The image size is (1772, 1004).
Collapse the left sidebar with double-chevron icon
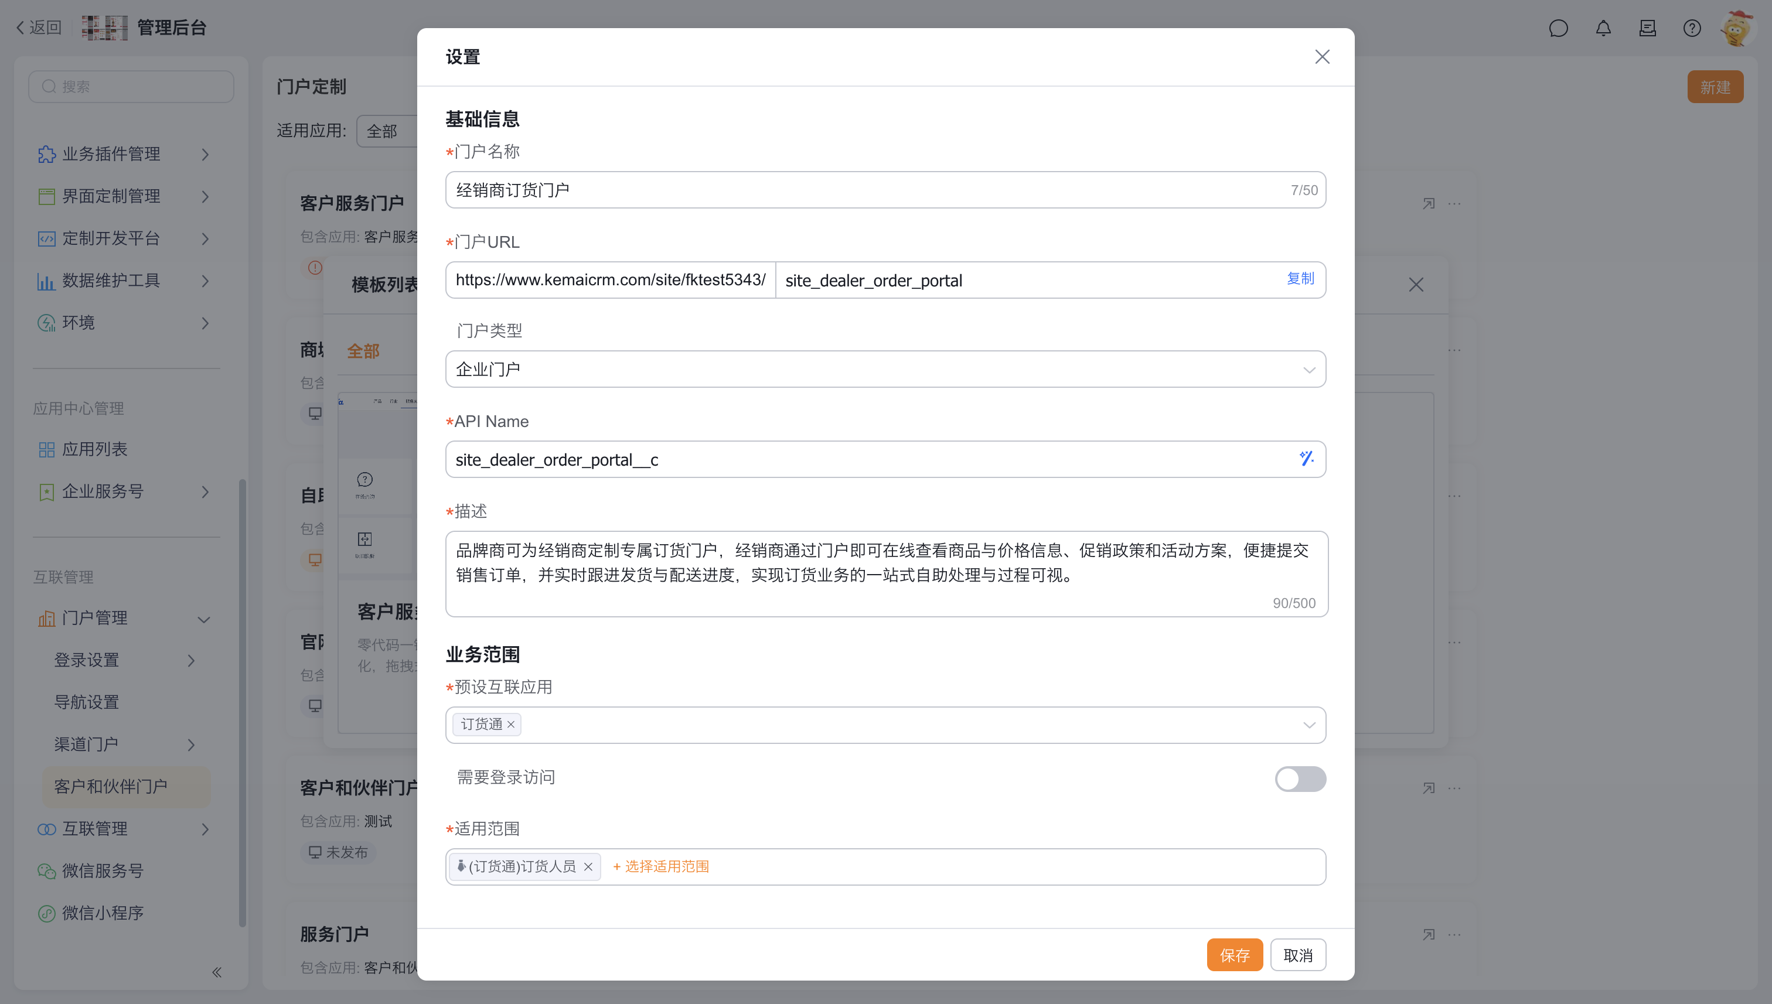point(217,972)
